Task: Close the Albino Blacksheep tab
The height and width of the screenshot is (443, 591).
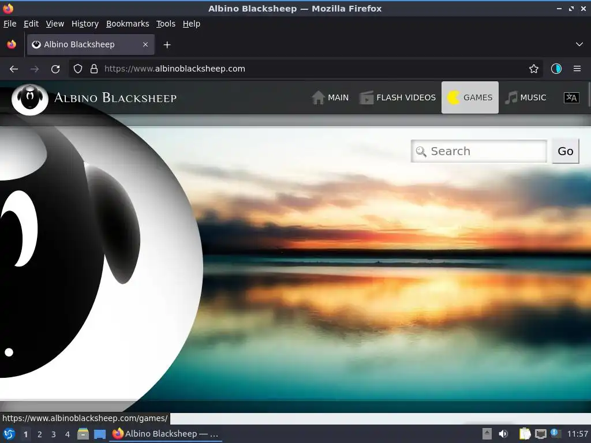Action: coord(145,44)
